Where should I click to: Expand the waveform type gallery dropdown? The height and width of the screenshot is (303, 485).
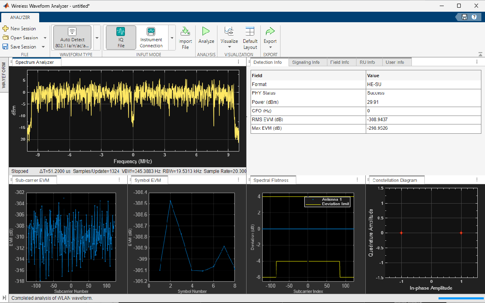coord(97,38)
